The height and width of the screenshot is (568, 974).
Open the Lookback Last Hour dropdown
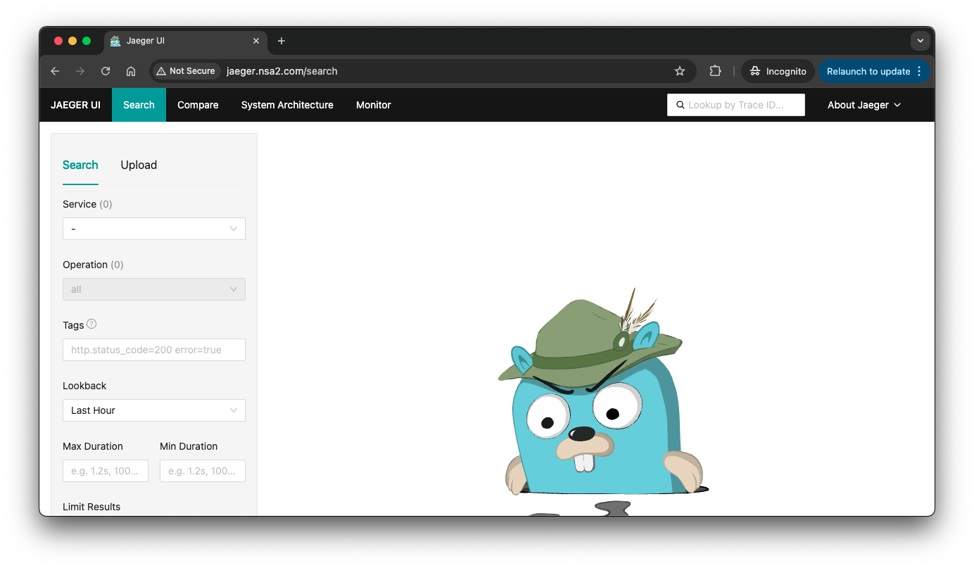[154, 410]
